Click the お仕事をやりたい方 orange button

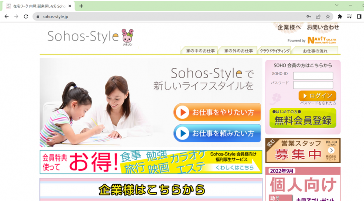click(217, 112)
